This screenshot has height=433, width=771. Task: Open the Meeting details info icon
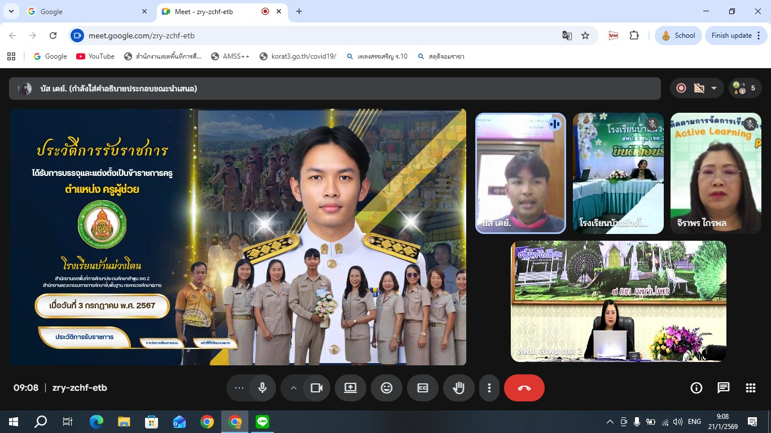tap(696, 388)
